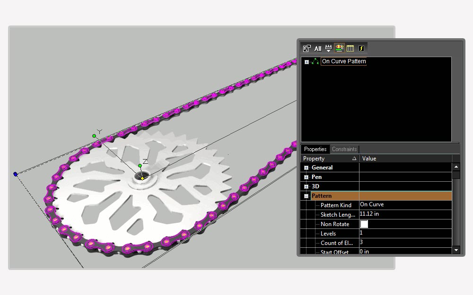
Task: Collapse the Pattern property group
Action: (x=306, y=196)
